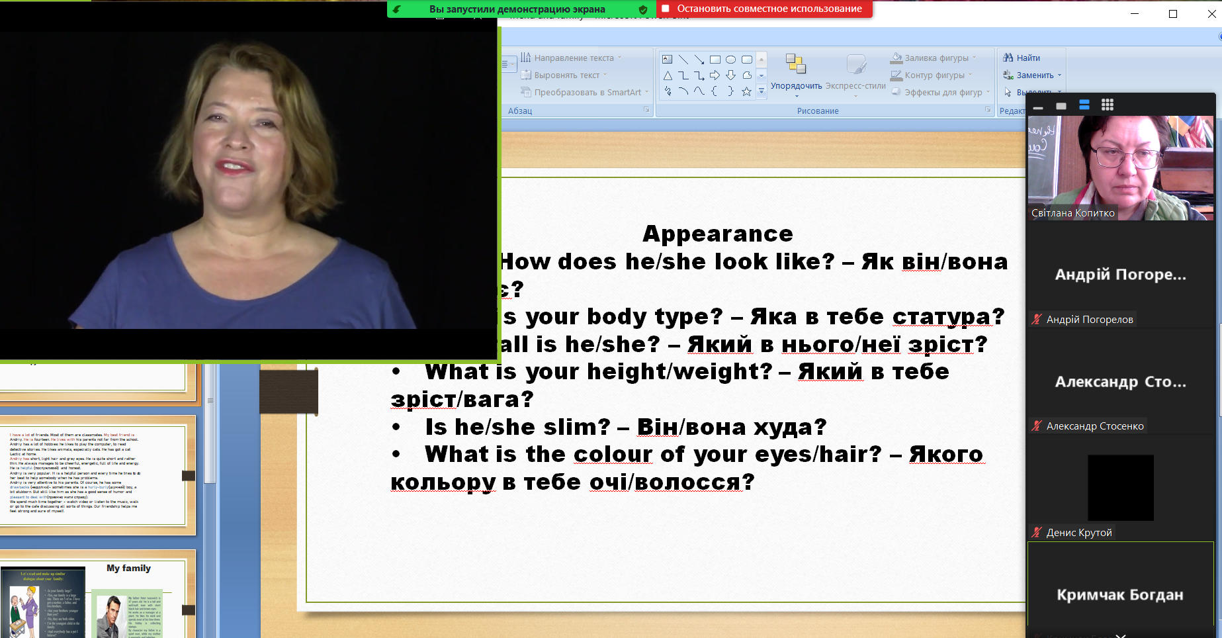Insert the left brace shape
The image size is (1222, 638).
tap(715, 91)
